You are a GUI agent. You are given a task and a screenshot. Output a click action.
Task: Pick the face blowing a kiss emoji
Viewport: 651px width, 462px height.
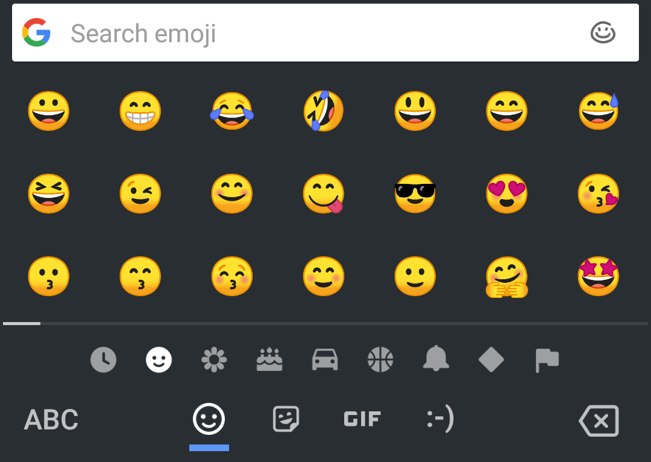598,194
